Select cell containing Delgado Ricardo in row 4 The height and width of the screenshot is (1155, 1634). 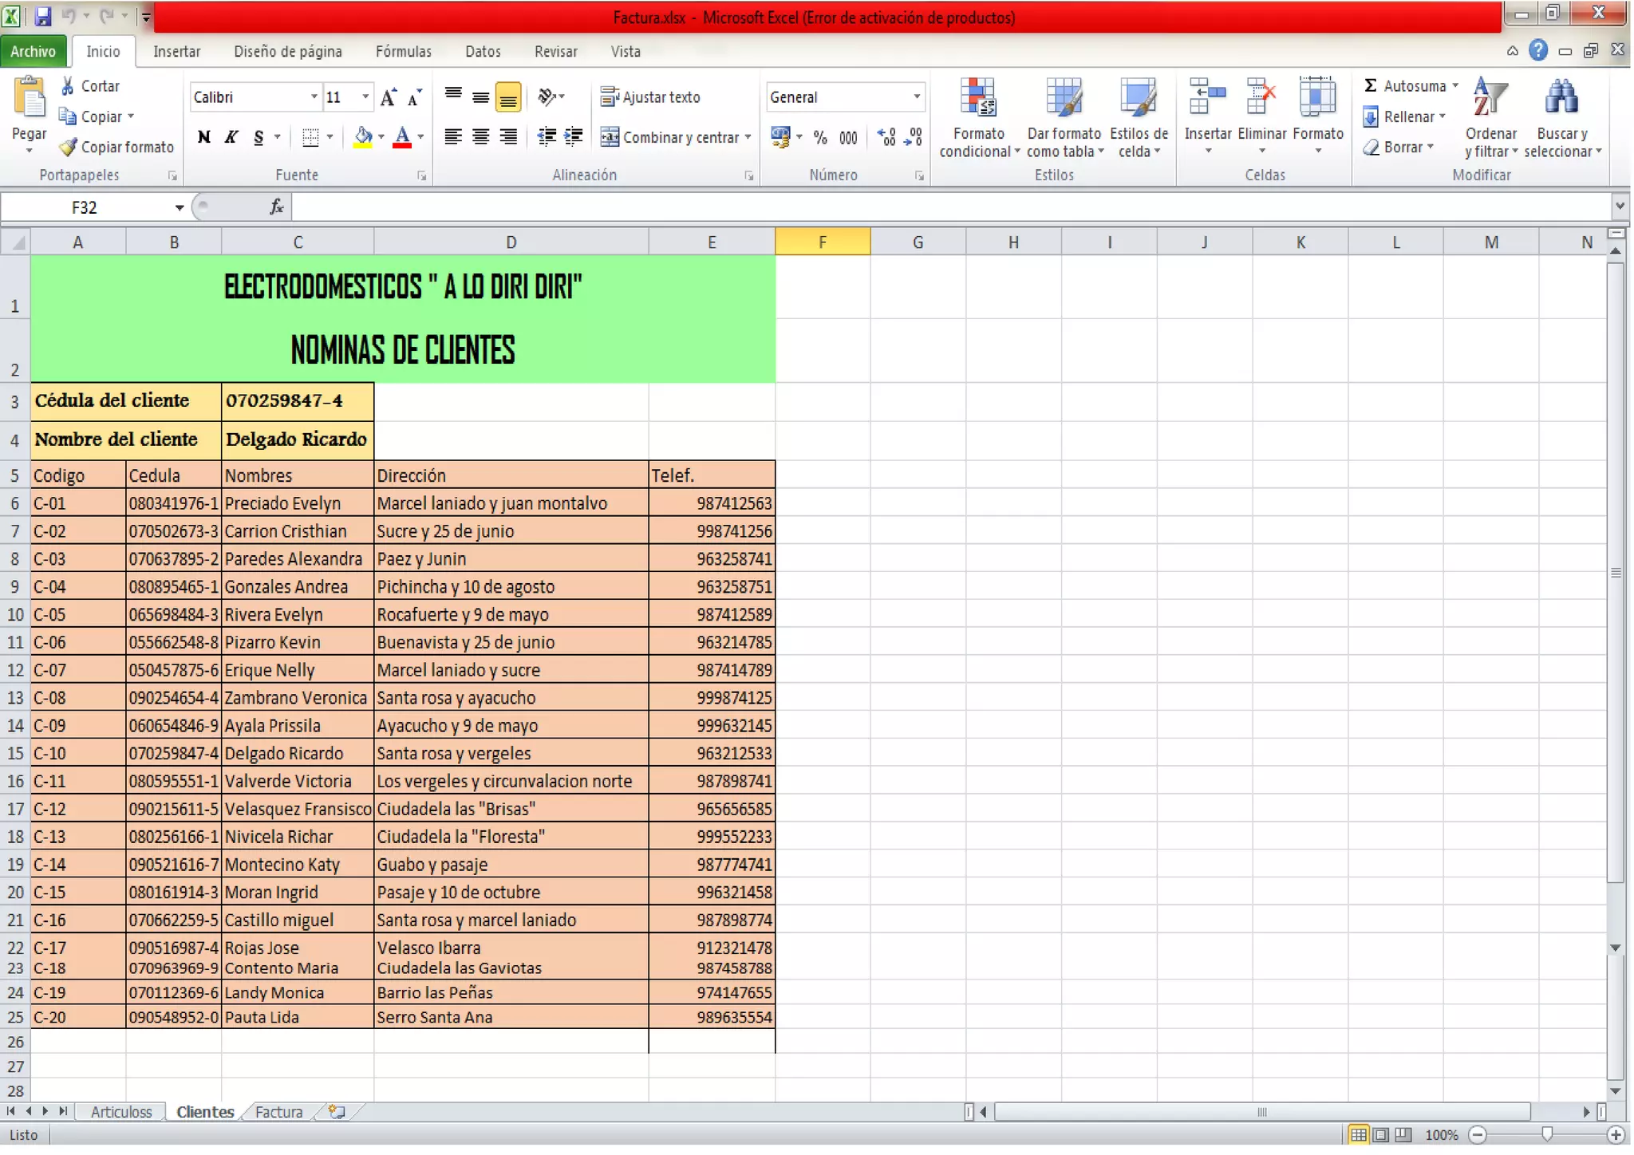coord(297,440)
